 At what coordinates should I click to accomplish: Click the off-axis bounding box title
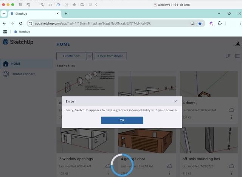(201, 159)
